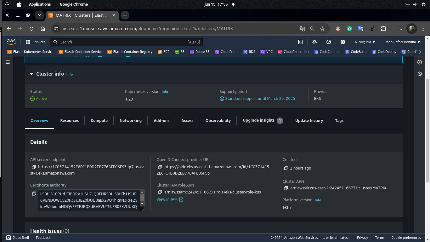Open the info panel icon on right edge
Image resolution: width=430 pixels, height=242 pixels.
point(420,62)
